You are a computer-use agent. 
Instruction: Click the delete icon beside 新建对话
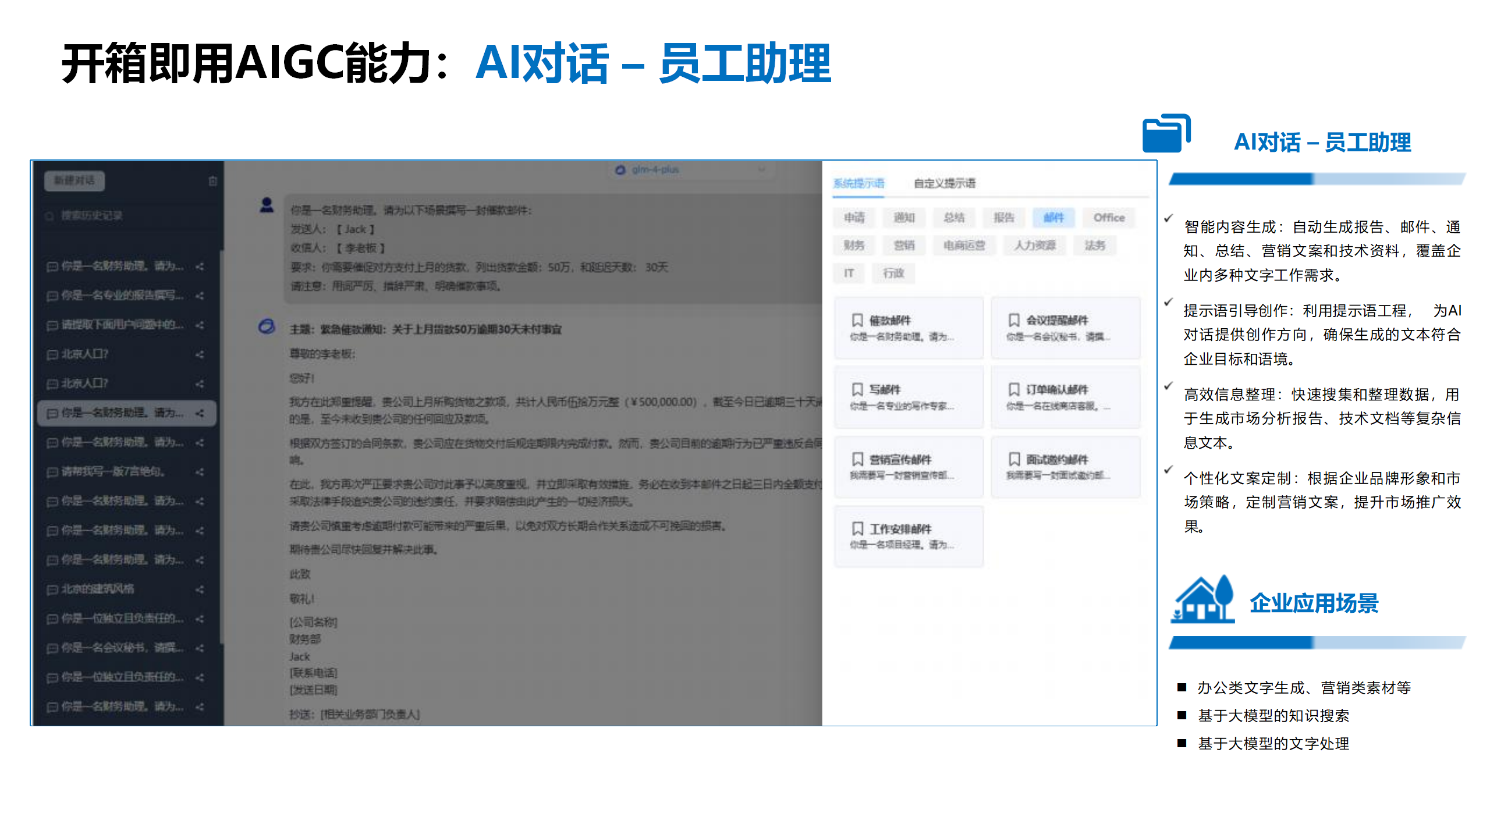212,181
